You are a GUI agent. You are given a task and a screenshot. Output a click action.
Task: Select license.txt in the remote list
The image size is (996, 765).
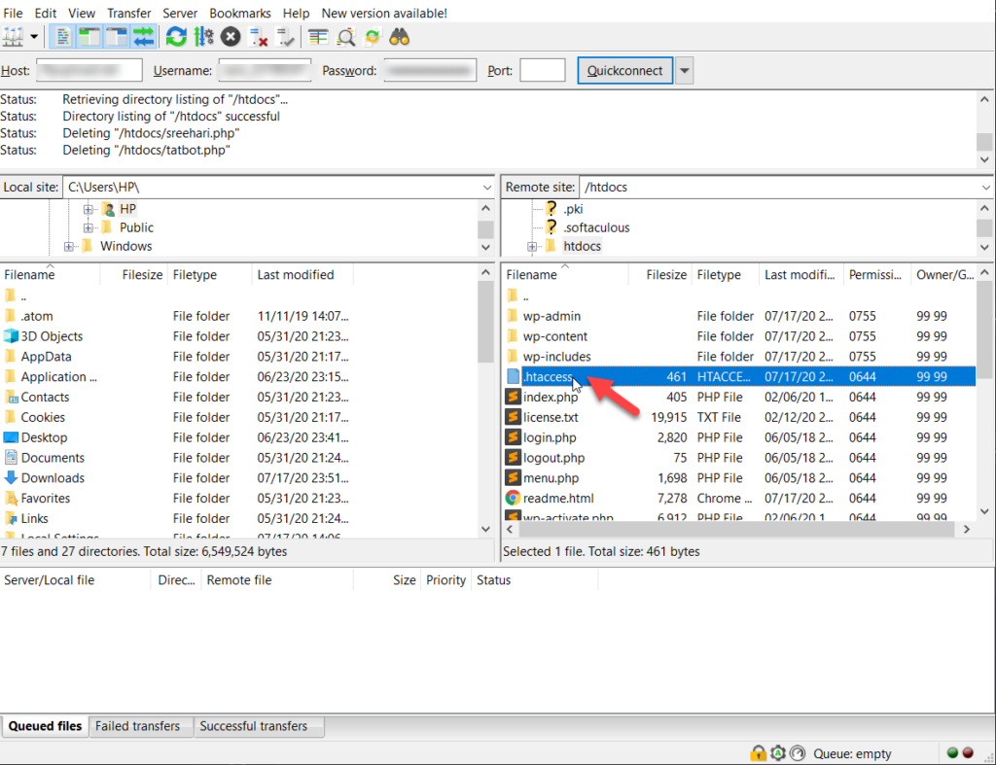[740, 417]
